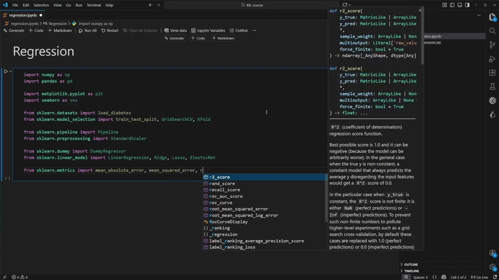Open the Extensions view
This screenshot has height=280, width=499.
(x=492, y=73)
